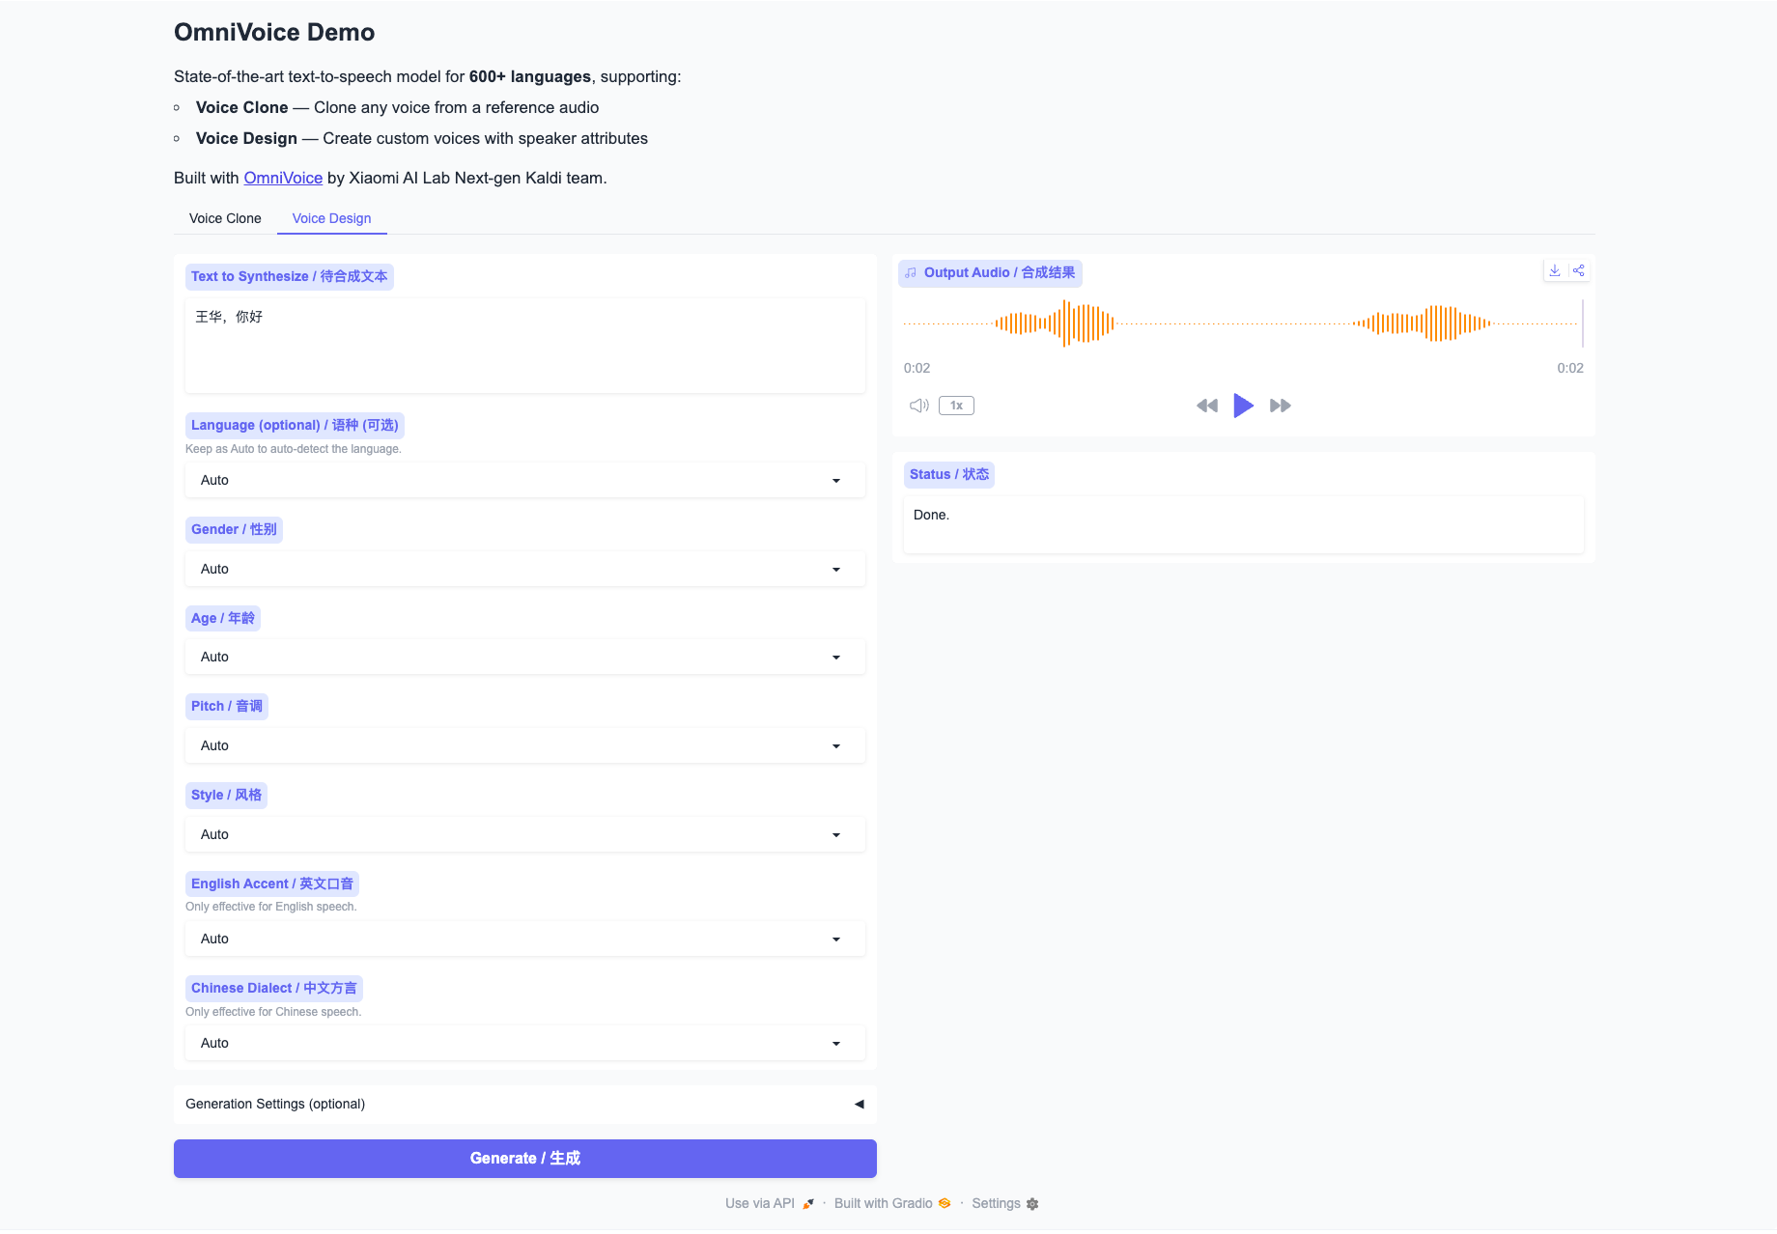
Task: Switch to the Voice Clone tab
Action: 225,218
